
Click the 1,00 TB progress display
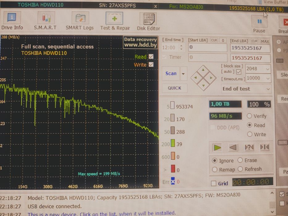[x=225, y=104]
